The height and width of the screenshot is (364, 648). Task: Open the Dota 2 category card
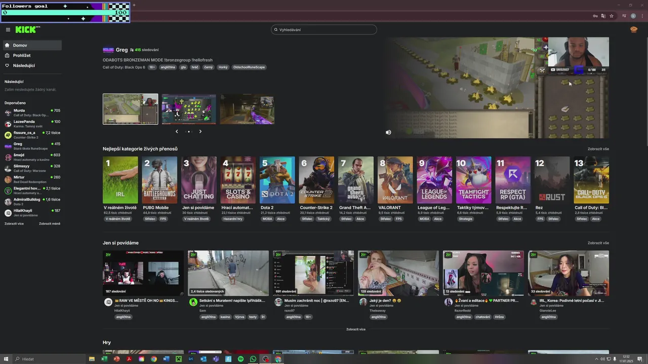point(277,180)
